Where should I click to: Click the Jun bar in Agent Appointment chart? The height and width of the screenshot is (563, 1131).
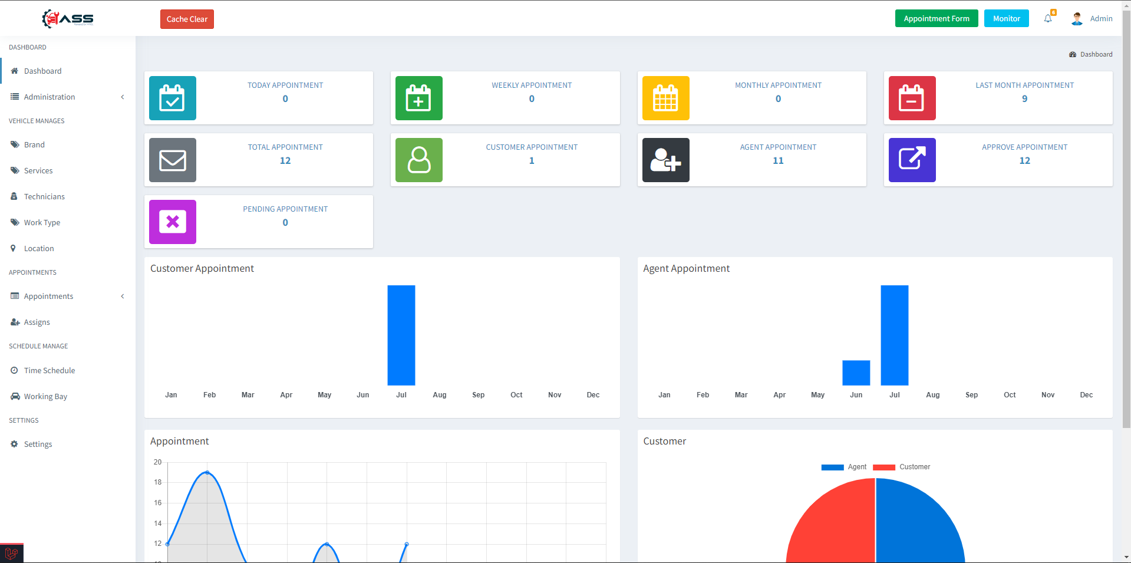(856, 373)
